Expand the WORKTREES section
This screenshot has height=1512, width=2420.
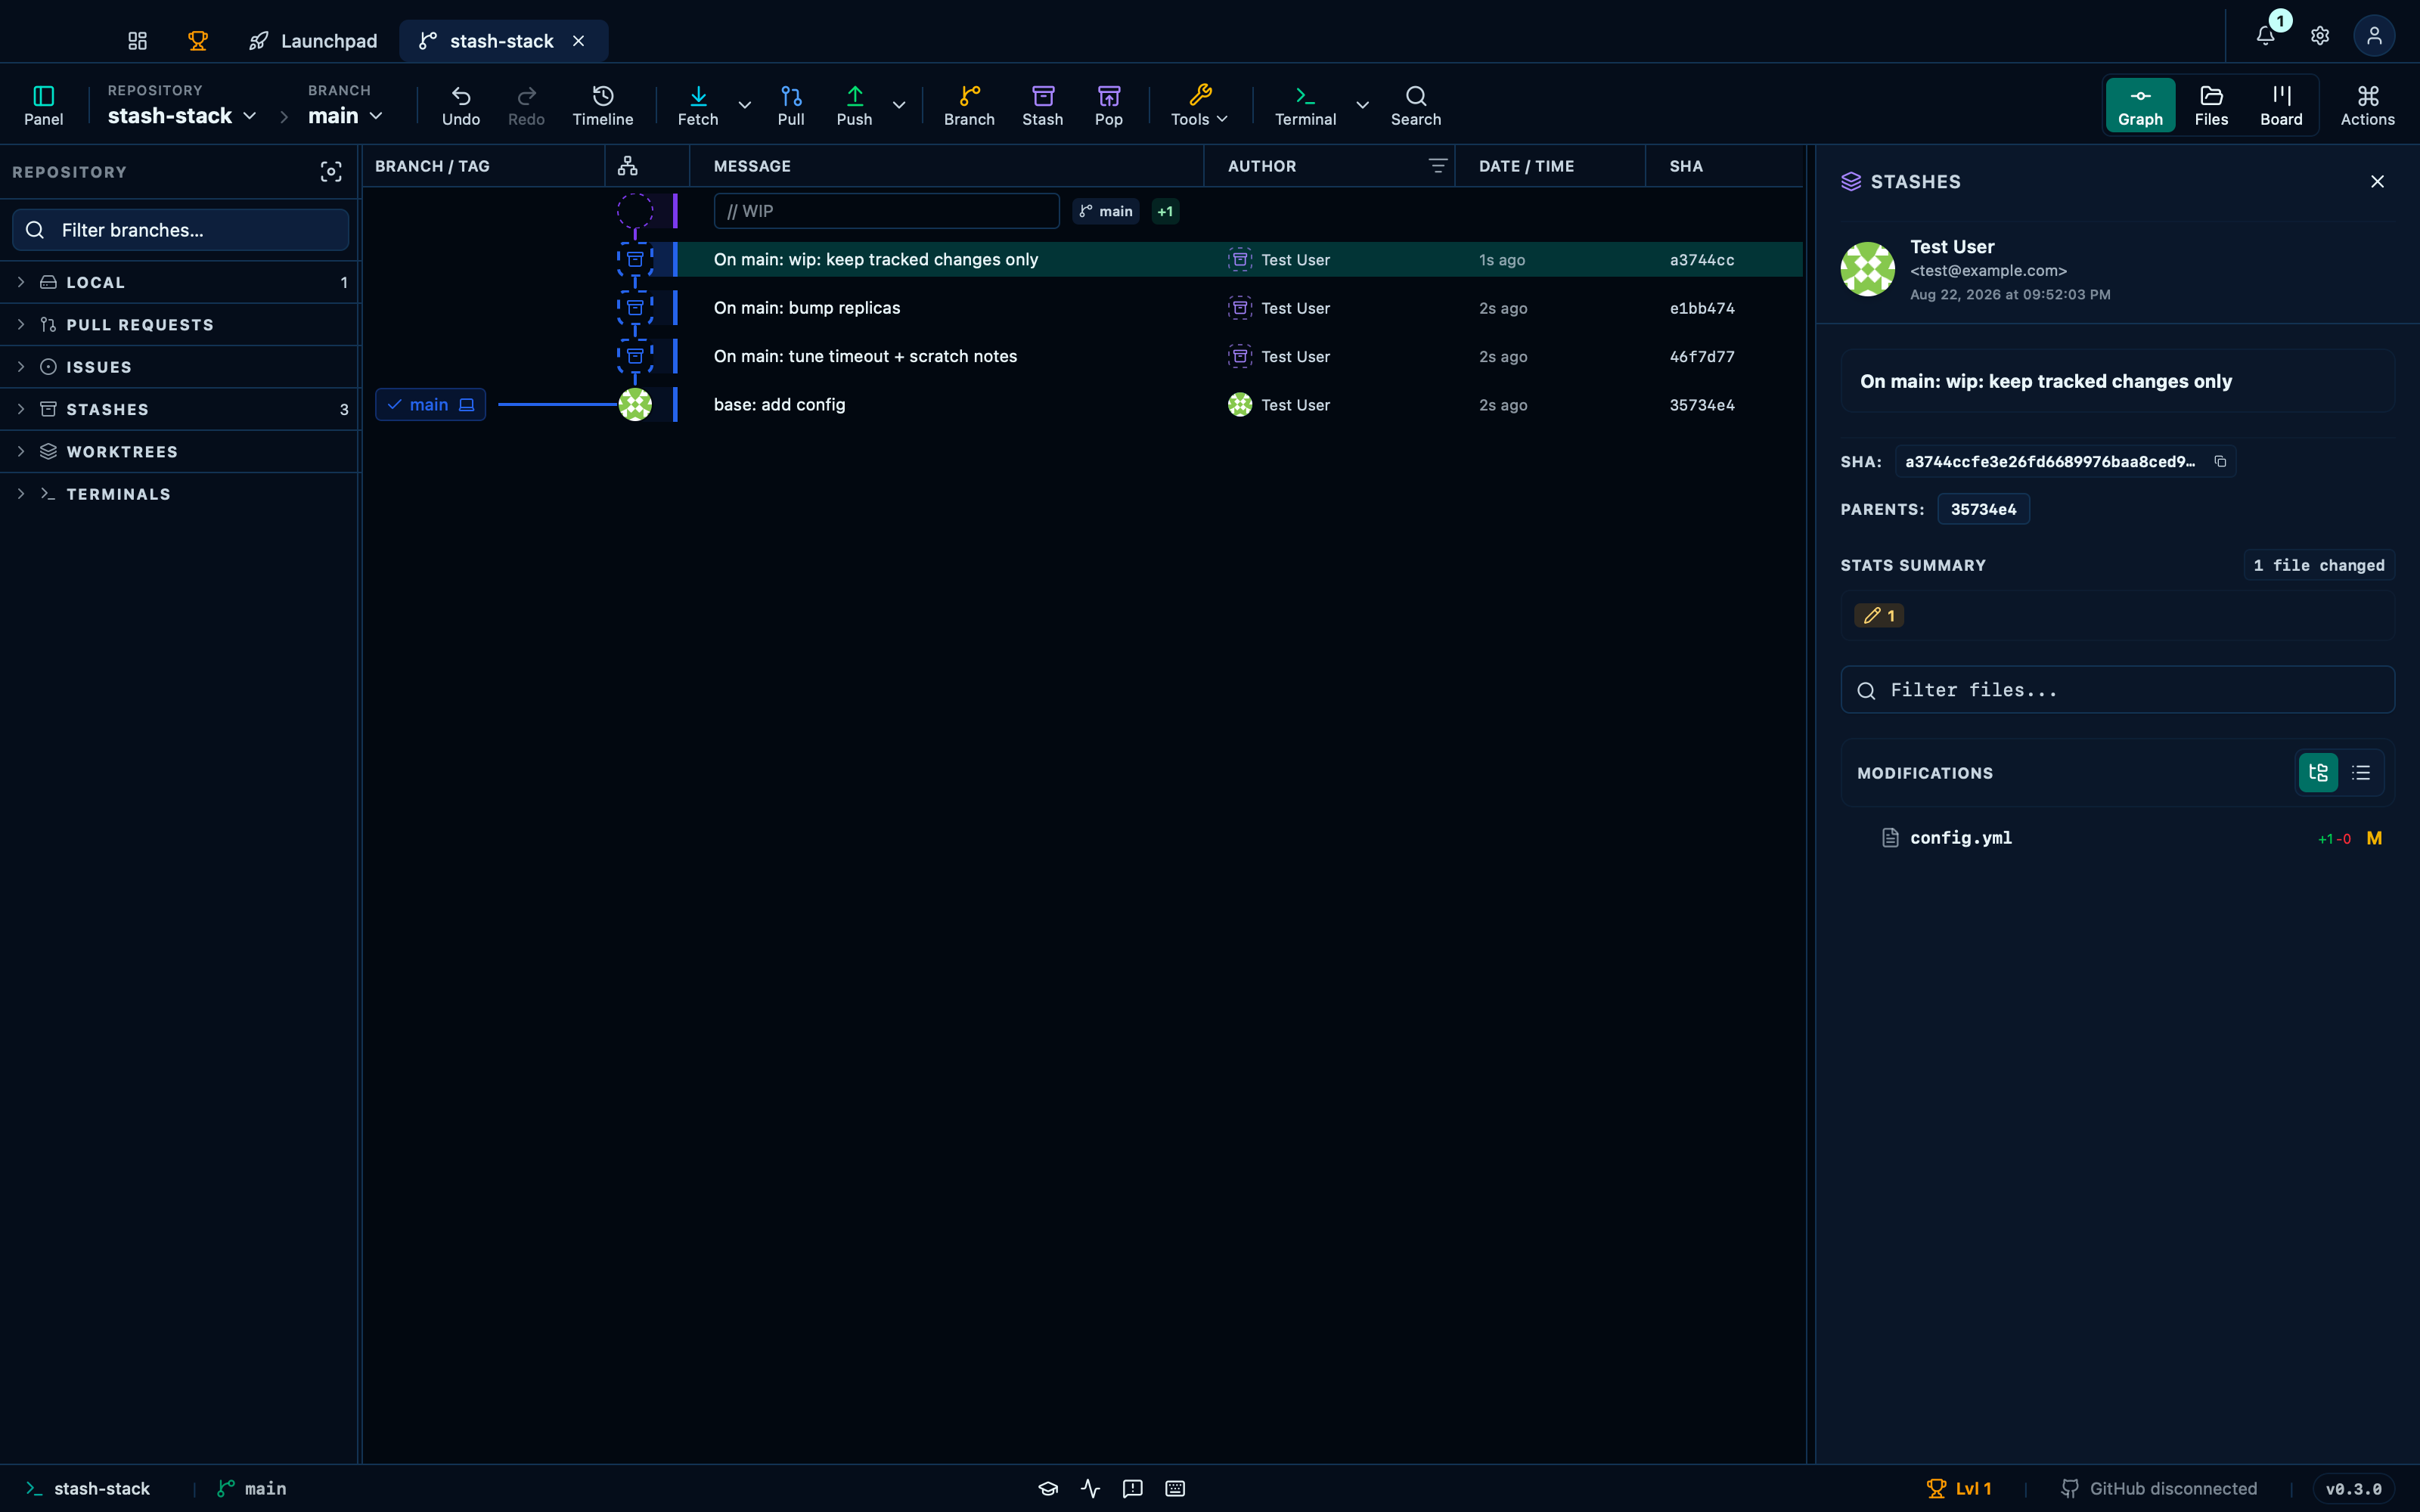[x=180, y=452]
